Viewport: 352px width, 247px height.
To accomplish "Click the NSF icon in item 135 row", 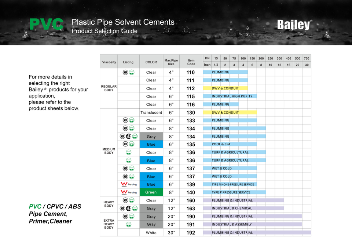I will point(125,144).
